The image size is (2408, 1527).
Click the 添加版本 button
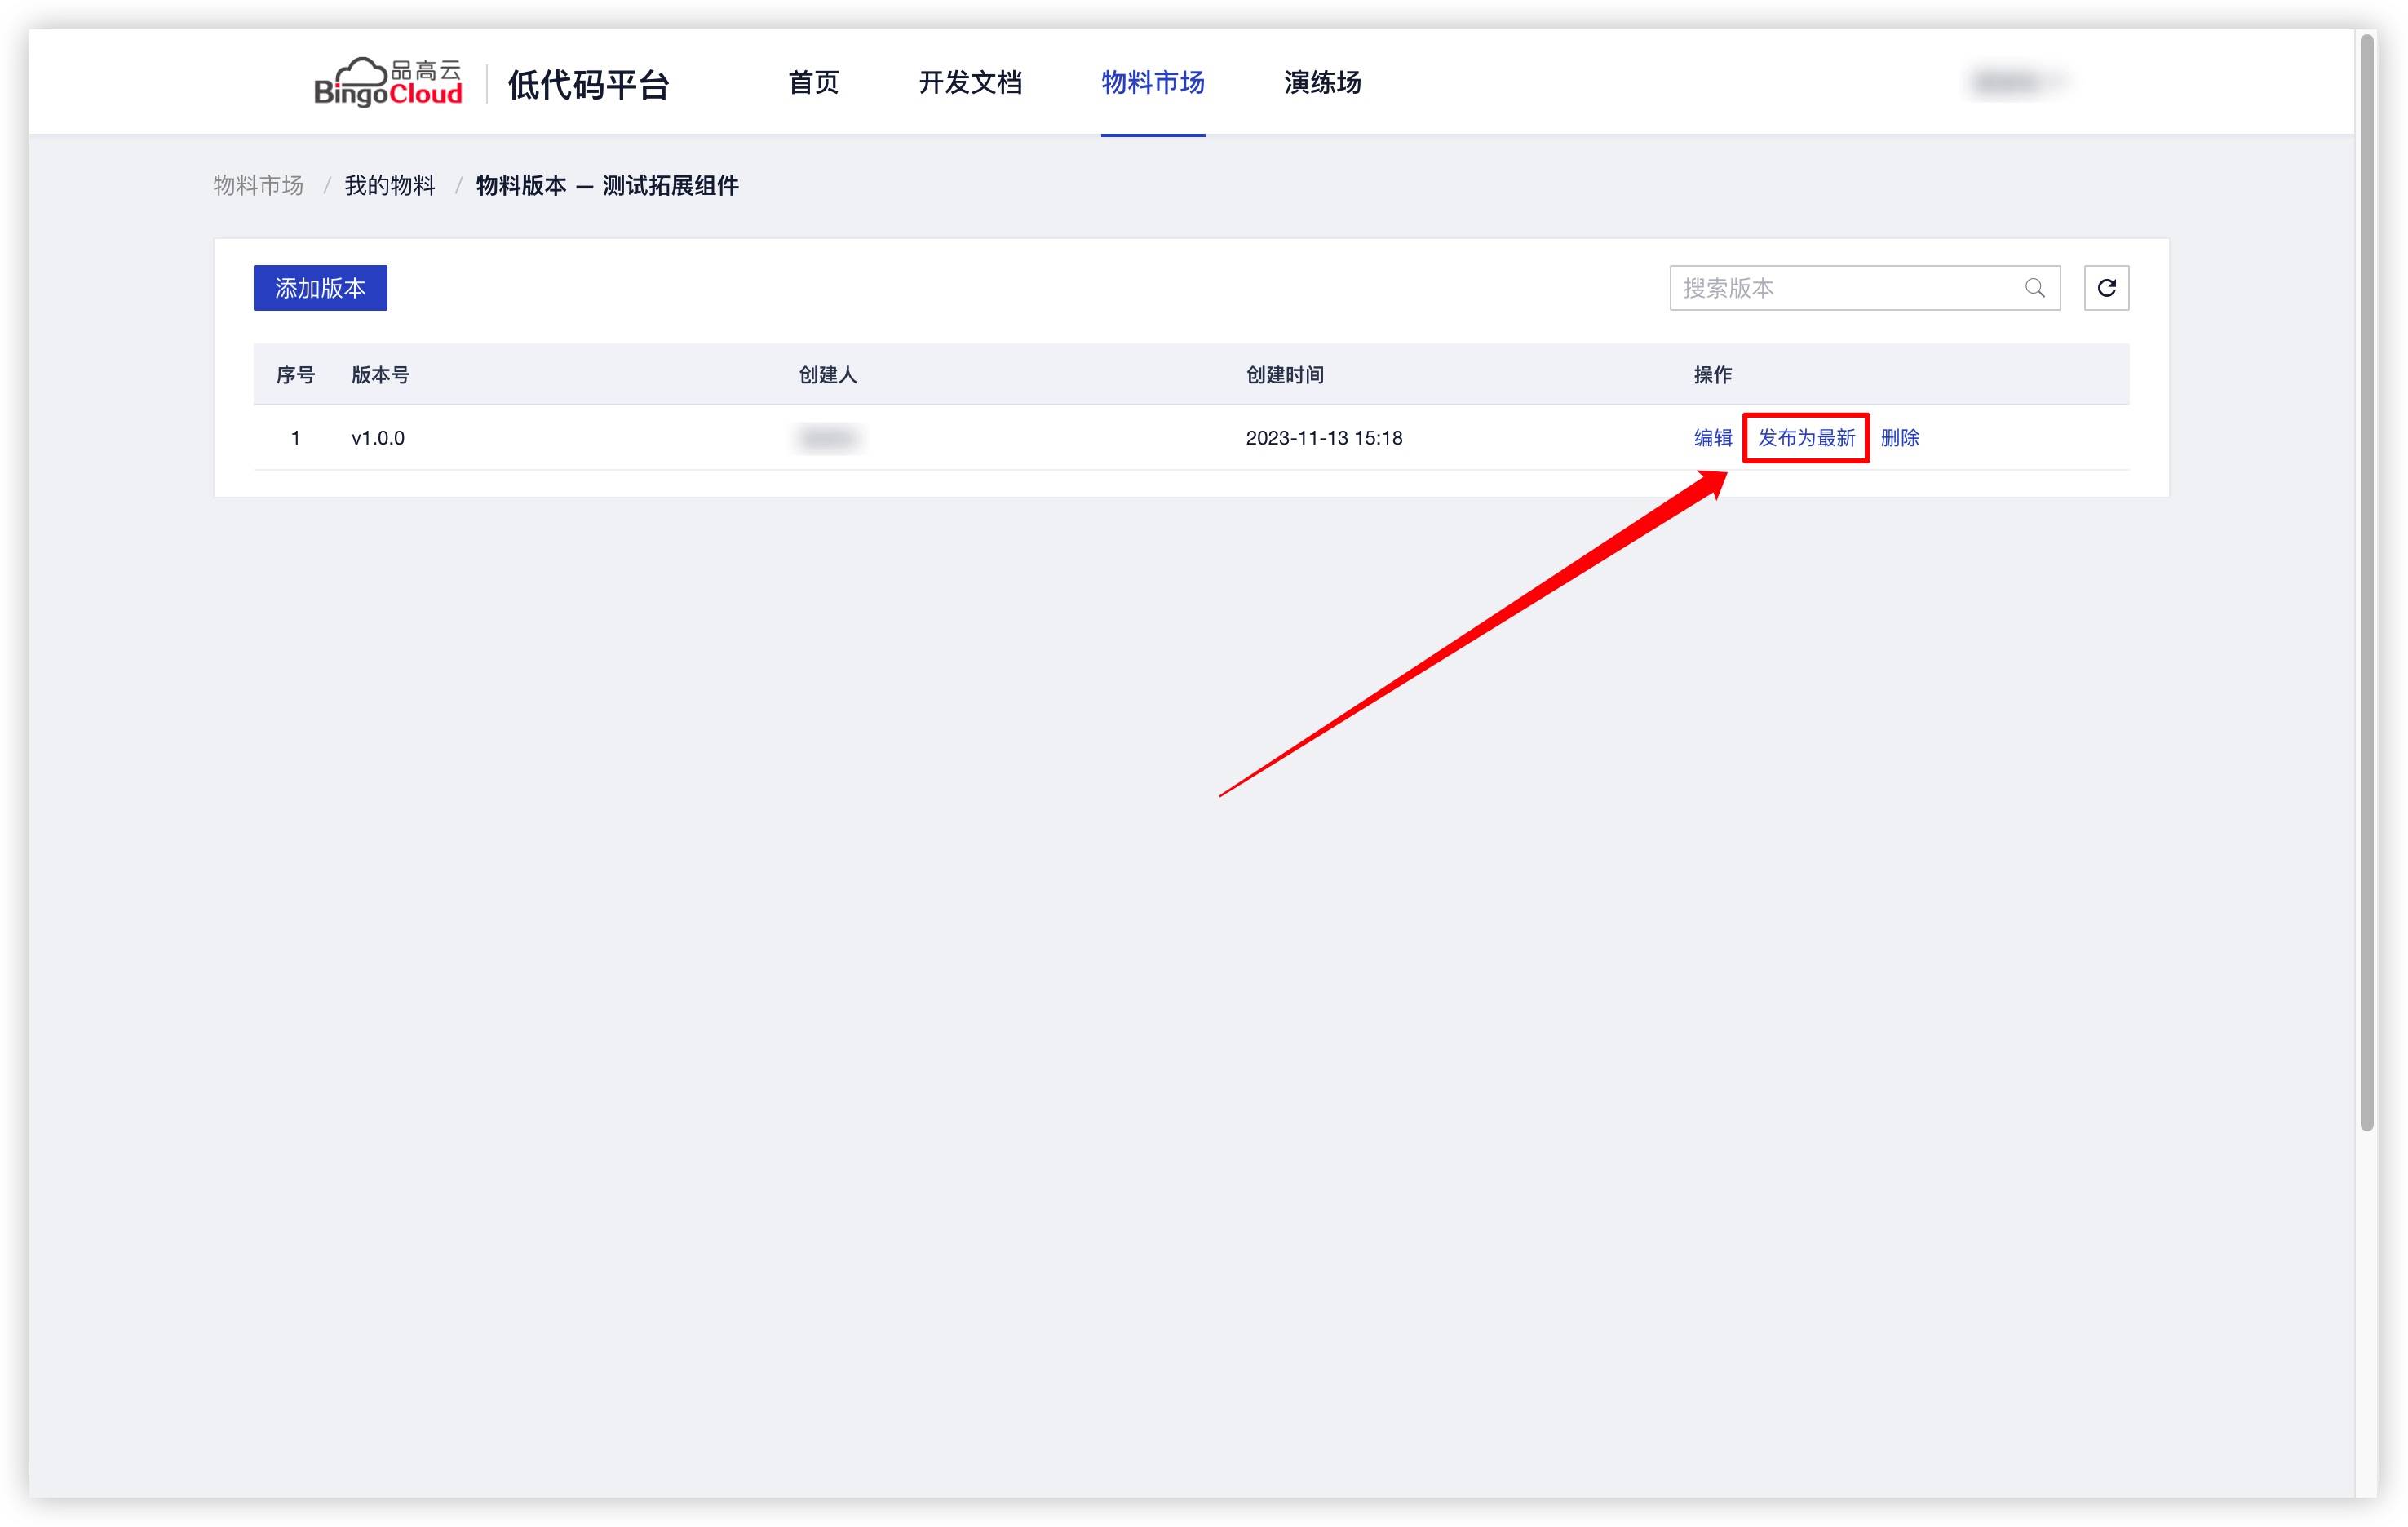pyautogui.click(x=320, y=288)
